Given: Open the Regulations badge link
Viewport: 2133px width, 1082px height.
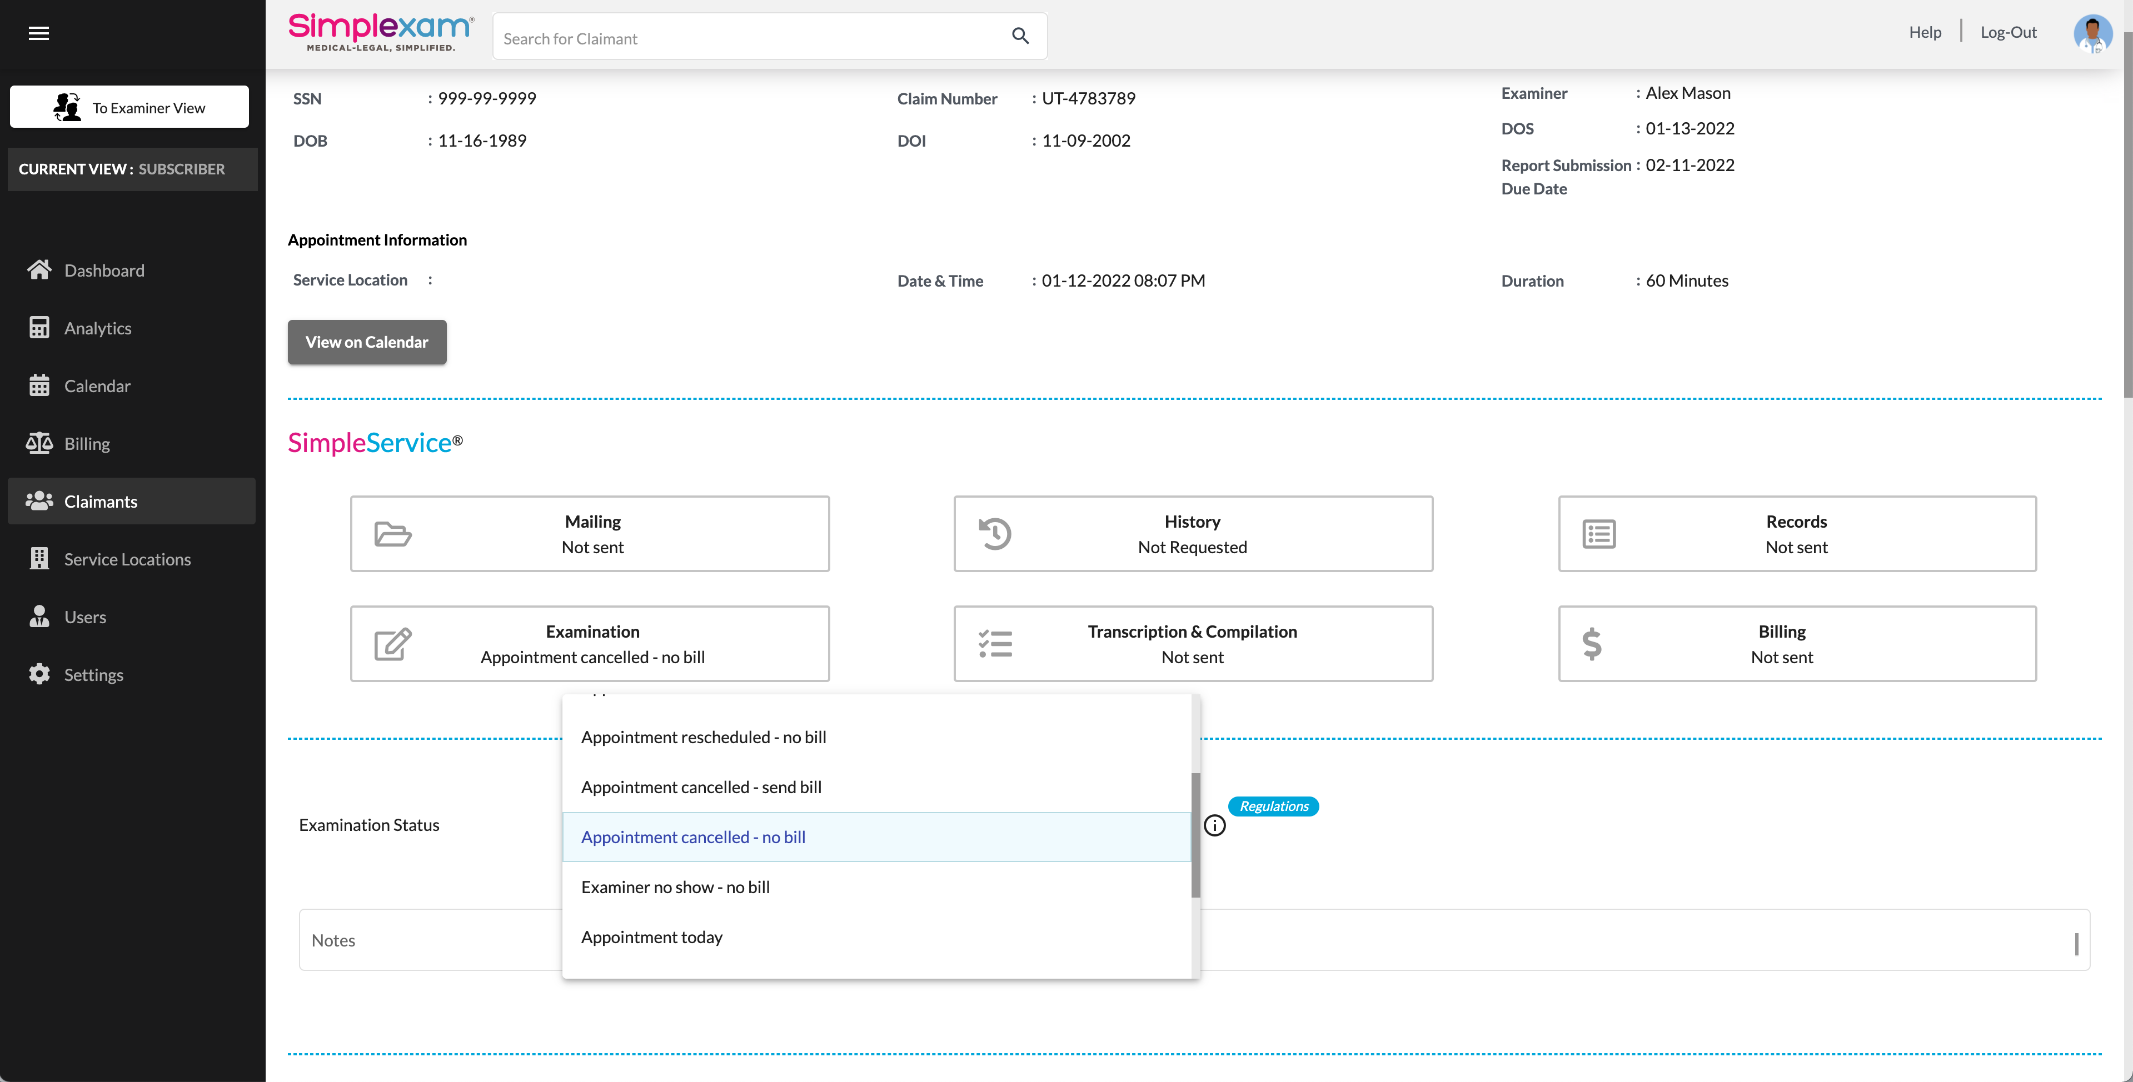Looking at the screenshot, I should pos(1273,807).
